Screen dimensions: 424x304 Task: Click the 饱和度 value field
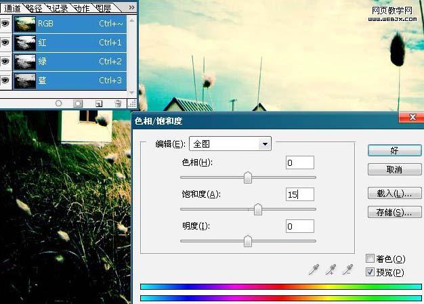(300, 194)
